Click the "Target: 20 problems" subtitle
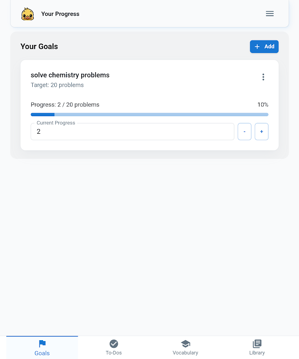Viewport: 299px width, 359px height. coord(57,85)
